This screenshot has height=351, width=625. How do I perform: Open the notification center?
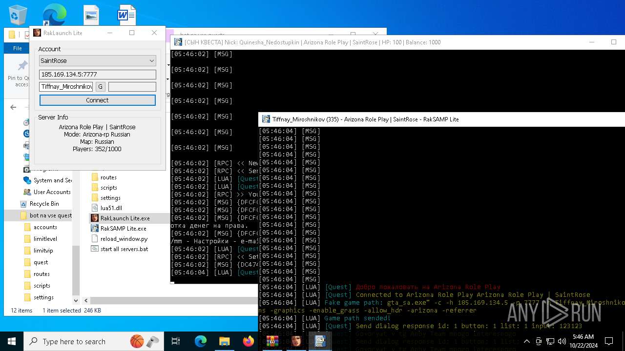click(x=609, y=341)
